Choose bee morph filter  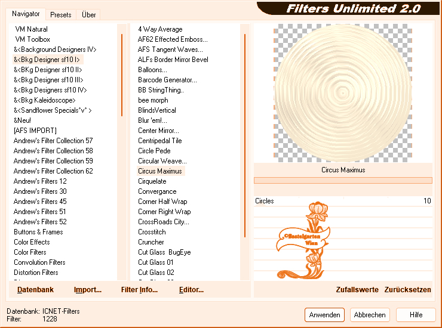(x=153, y=100)
